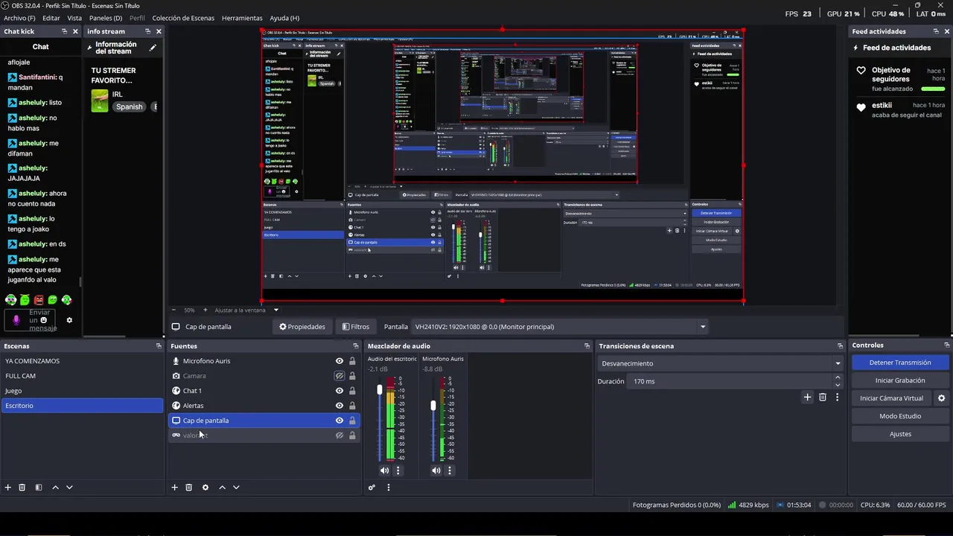Add a new source in Fuentes

point(175,488)
